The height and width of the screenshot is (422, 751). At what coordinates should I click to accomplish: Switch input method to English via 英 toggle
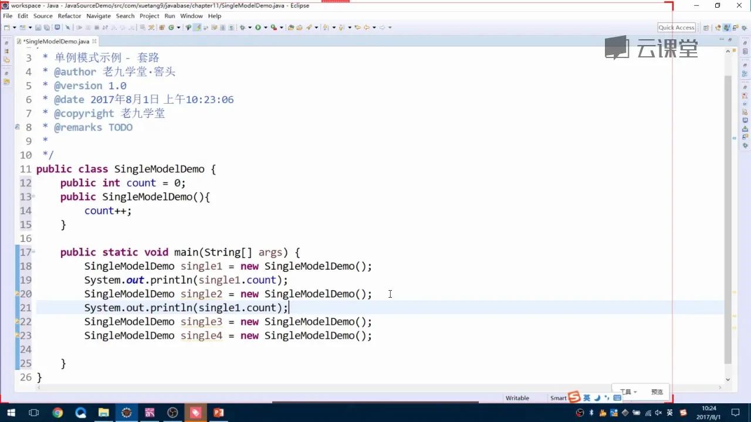coord(587,397)
